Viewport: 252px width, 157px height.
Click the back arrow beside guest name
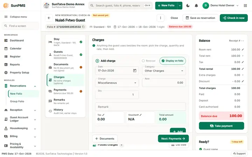coord(49,18)
